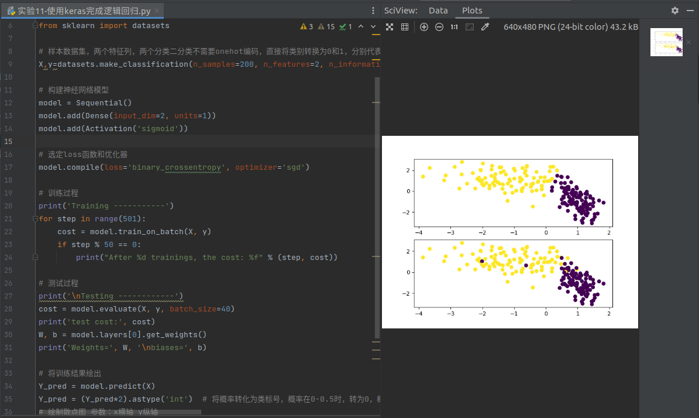Screen dimensions: 699x418
Task: Select the plot thumbnail in SciView sidebar
Action: point(666,42)
